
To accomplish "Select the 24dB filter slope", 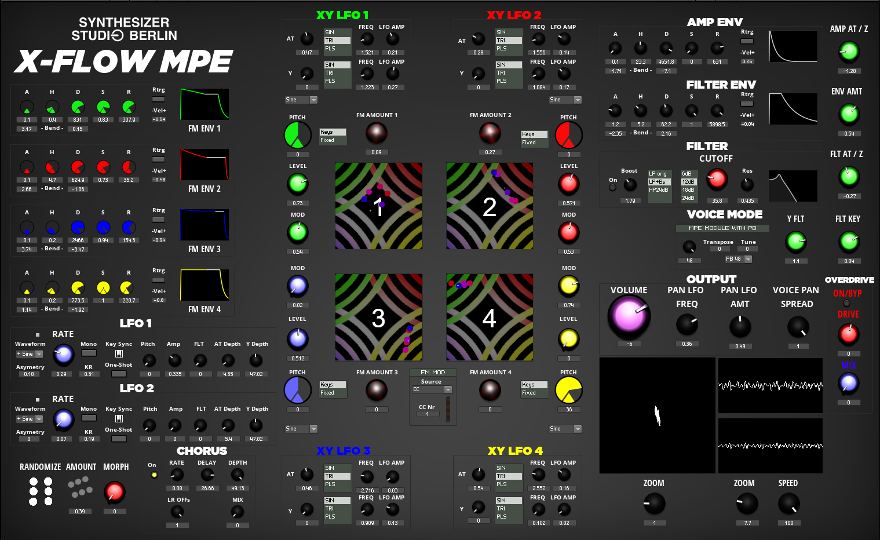I will 689,198.
